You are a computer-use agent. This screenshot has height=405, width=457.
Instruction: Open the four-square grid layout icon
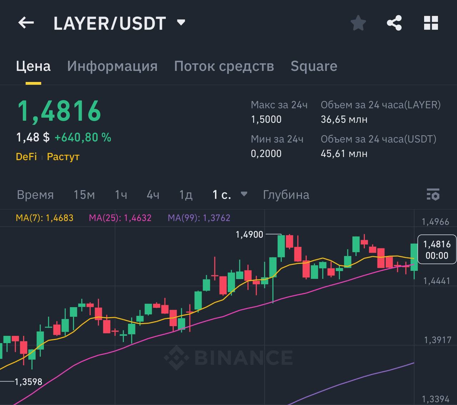click(x=431, y=23)
